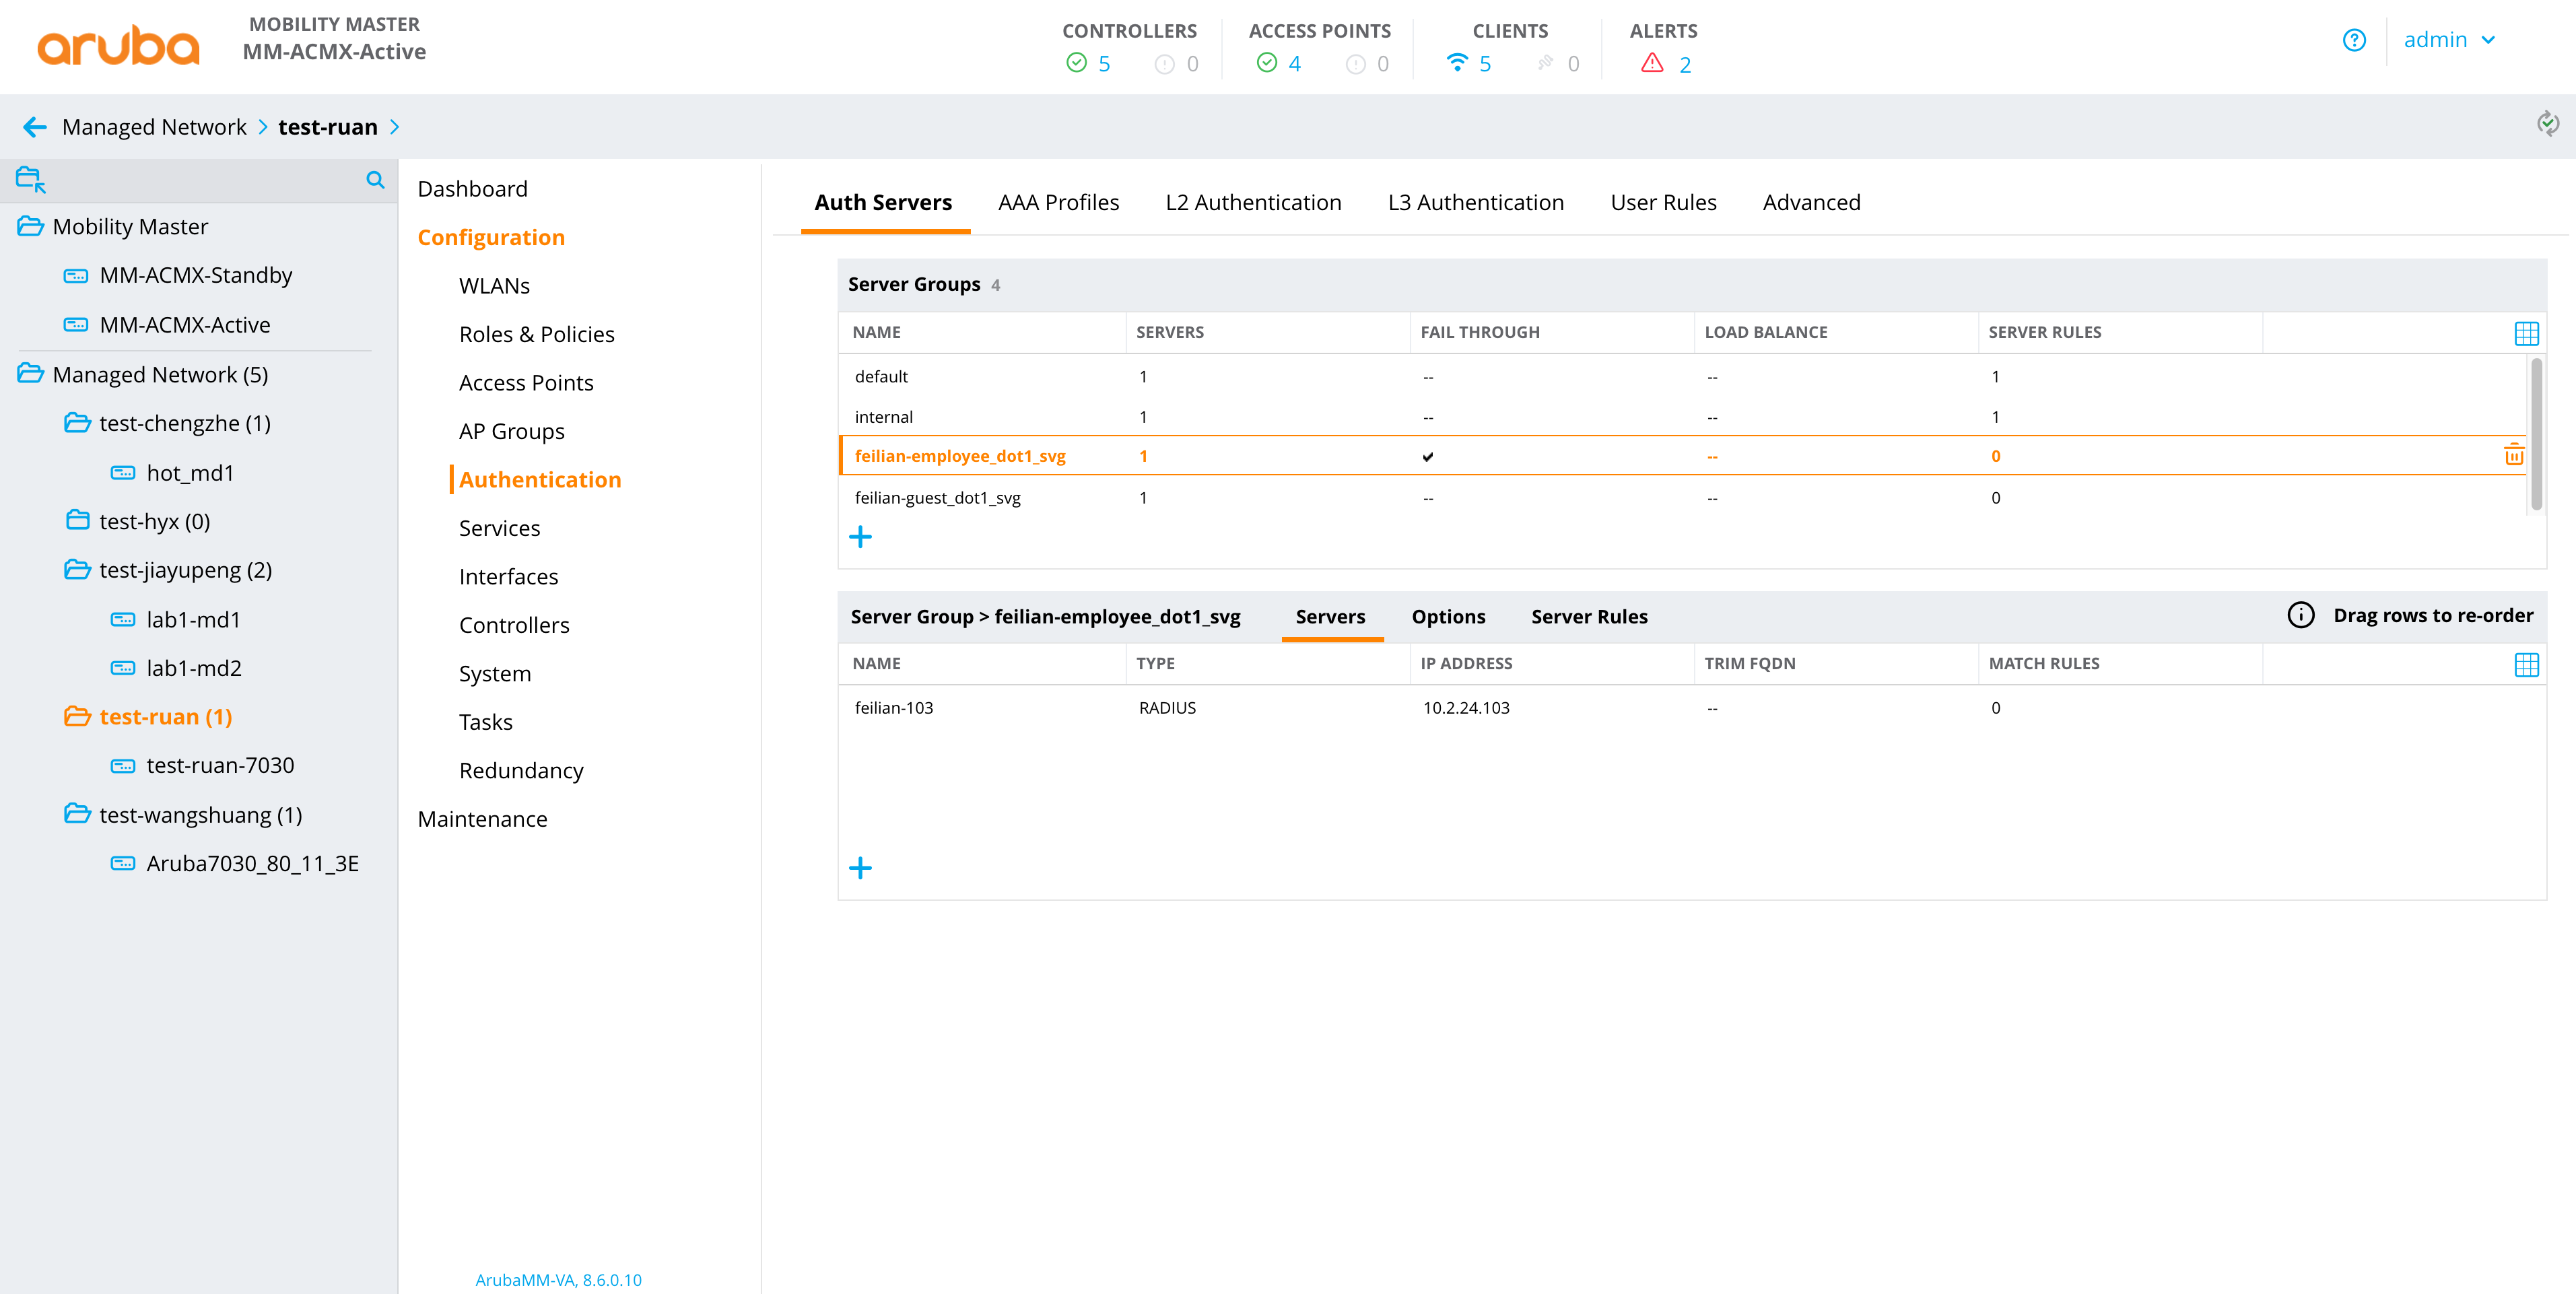The image size is (2576, 1294).
Task: Collapse the Managed Network (5) folder
Action: click(x=30, y=374)
